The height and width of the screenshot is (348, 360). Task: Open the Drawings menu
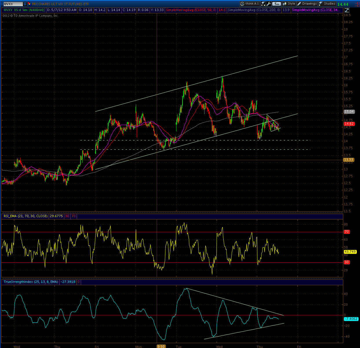point(307,4)
